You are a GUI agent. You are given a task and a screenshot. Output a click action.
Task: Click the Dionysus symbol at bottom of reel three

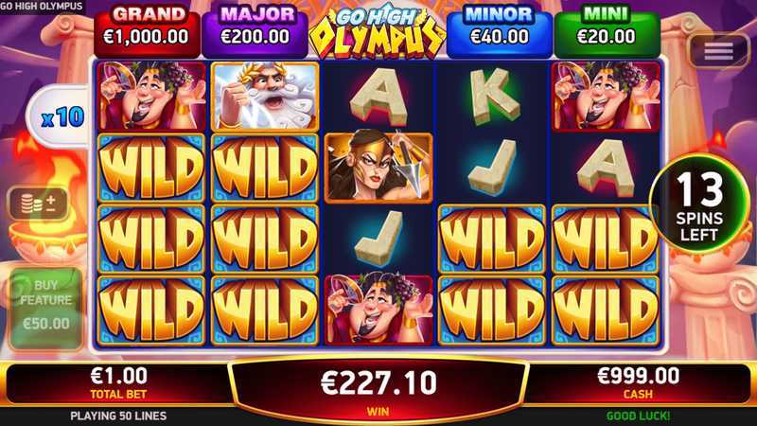[x=378, y=311]
